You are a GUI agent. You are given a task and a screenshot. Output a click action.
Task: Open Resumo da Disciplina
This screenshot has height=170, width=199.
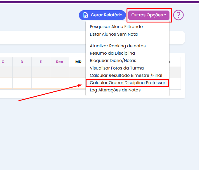(x=112, y=53)
